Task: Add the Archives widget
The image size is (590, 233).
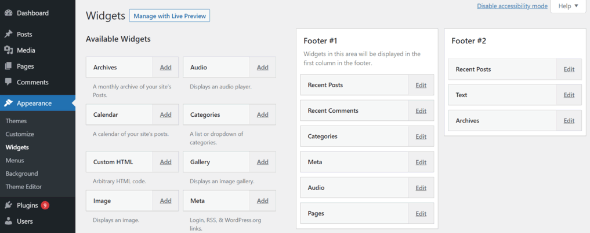Action: click(x=165, y=67)
